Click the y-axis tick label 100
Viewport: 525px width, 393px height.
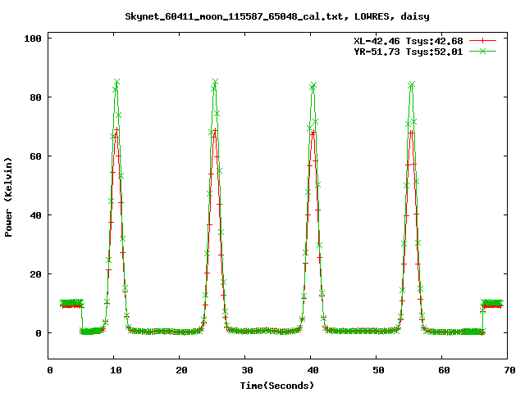tap(33, 38)
